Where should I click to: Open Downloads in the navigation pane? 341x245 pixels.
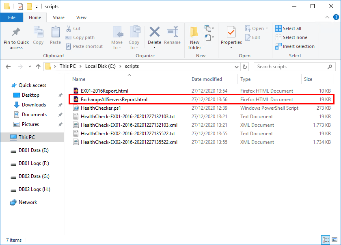34,105
